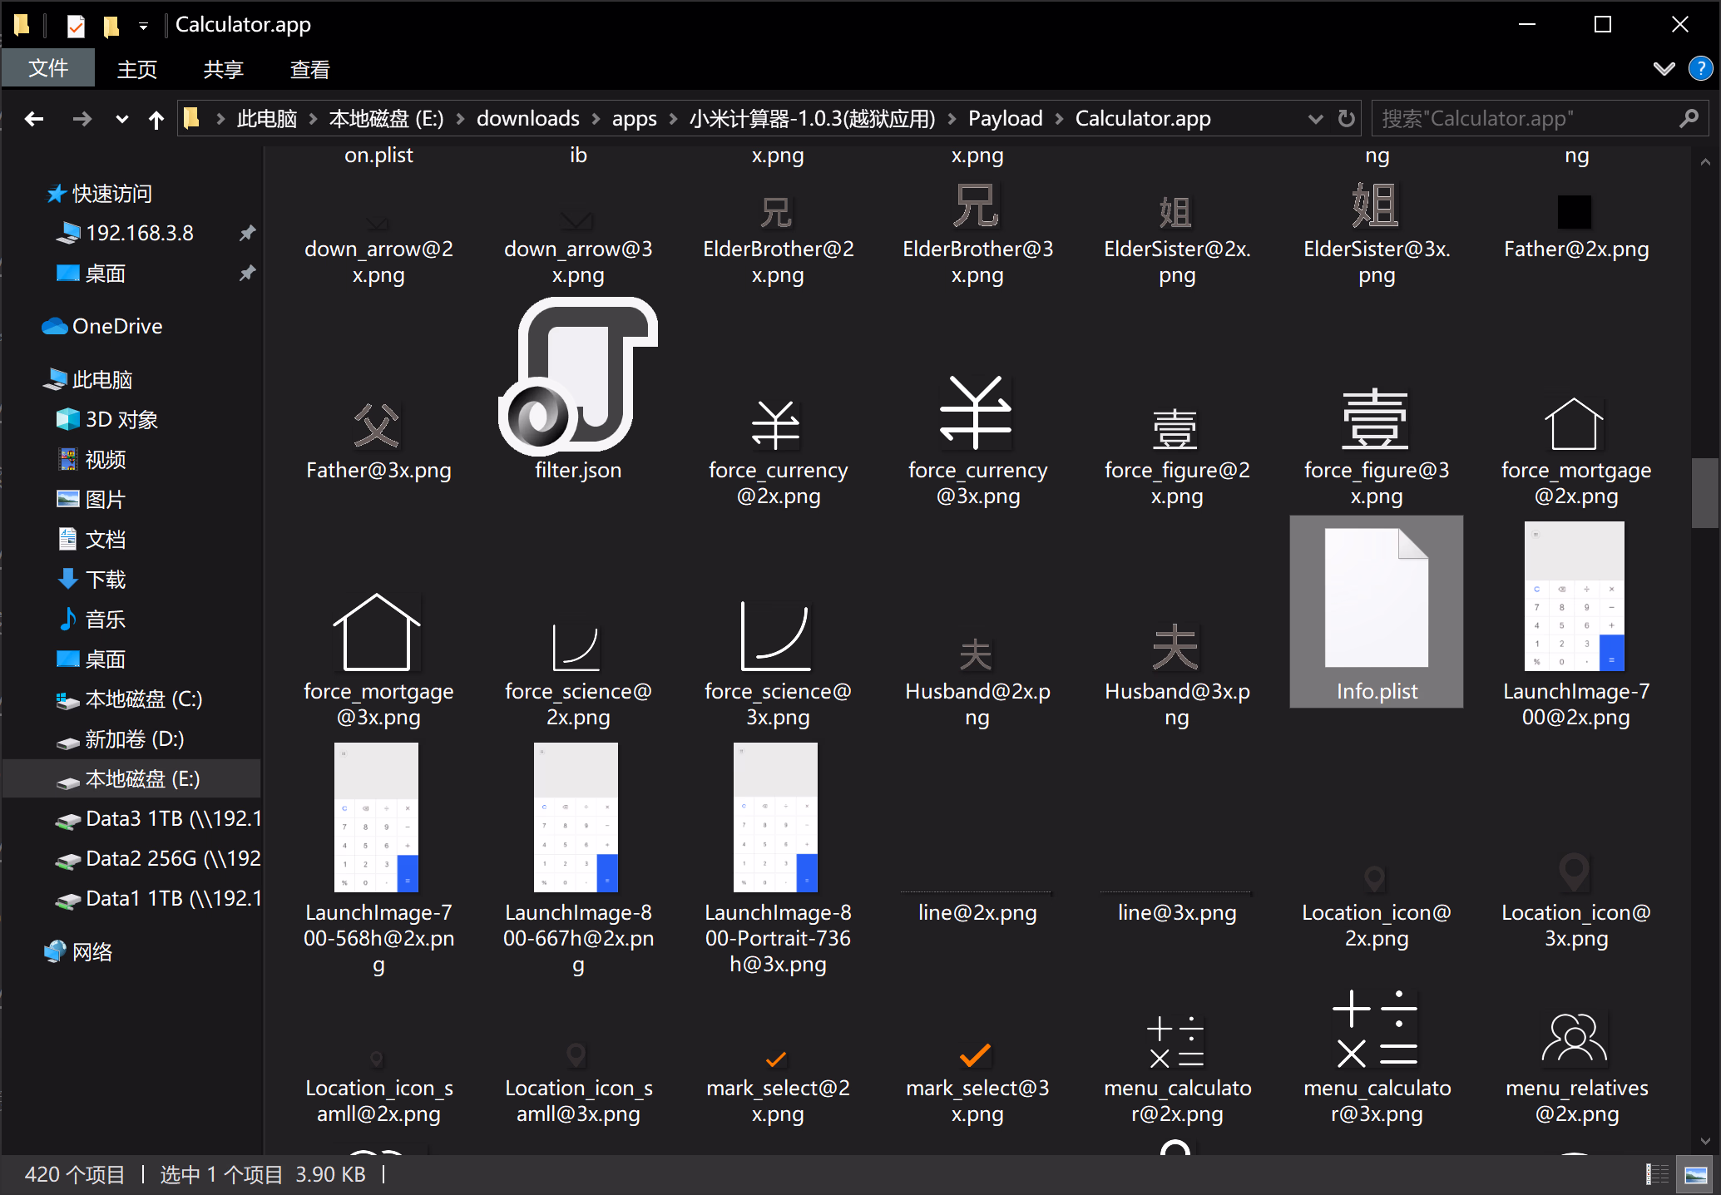Open the customize quick access toolbar dropdown
Image resolution: width=1721 pixels, height=1195 pixels.
143,26
